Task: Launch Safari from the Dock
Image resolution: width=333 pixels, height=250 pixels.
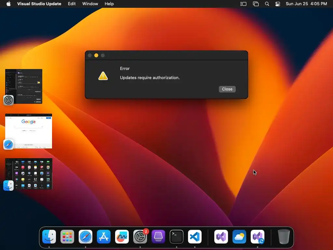Action: (x=86, y=237)
